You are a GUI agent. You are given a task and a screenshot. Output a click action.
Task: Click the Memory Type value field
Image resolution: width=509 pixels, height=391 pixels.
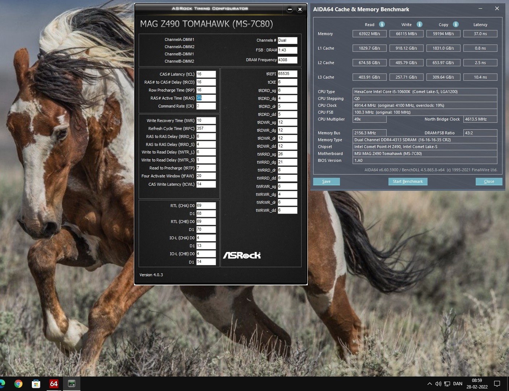pos(425,140)
